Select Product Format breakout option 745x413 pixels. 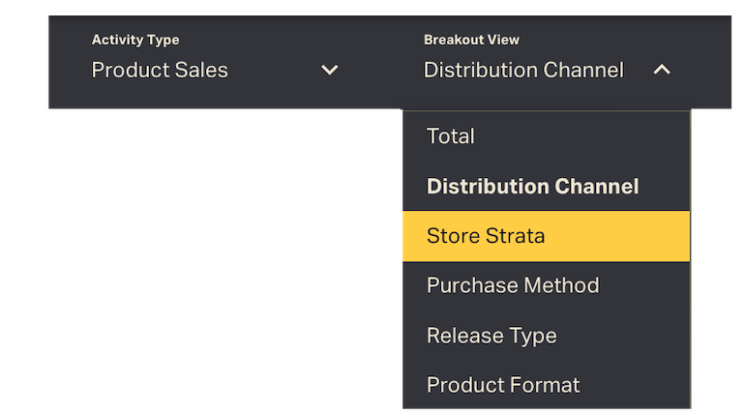(x=503, y=385)
